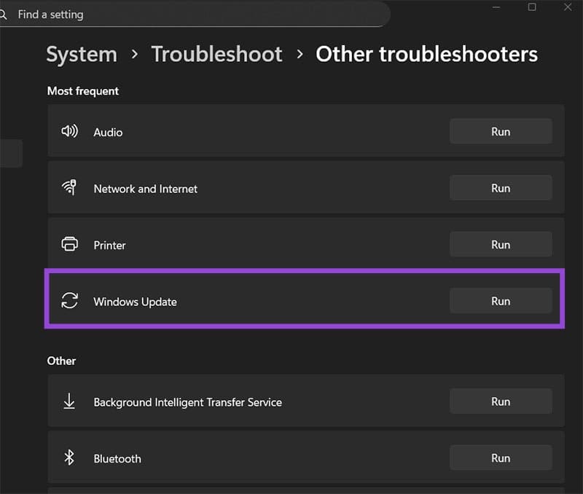Select the Bluetooth icon
Screen dimensions: 583x494
(x=69, y=458)
